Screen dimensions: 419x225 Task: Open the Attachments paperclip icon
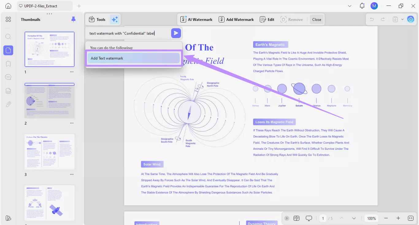point(8,104)
